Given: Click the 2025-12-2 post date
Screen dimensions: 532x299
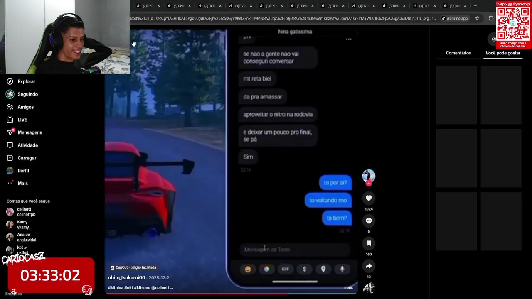Looking at the screenshot, I should coord(158,277).
